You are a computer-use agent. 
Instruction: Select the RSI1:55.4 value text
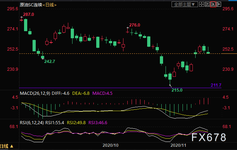point(55,122)
